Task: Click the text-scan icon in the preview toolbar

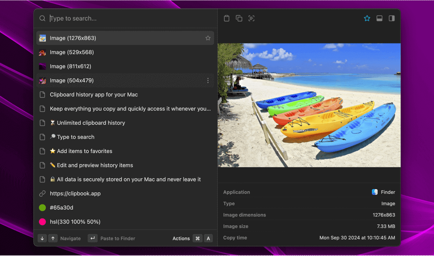Action: 251,18
